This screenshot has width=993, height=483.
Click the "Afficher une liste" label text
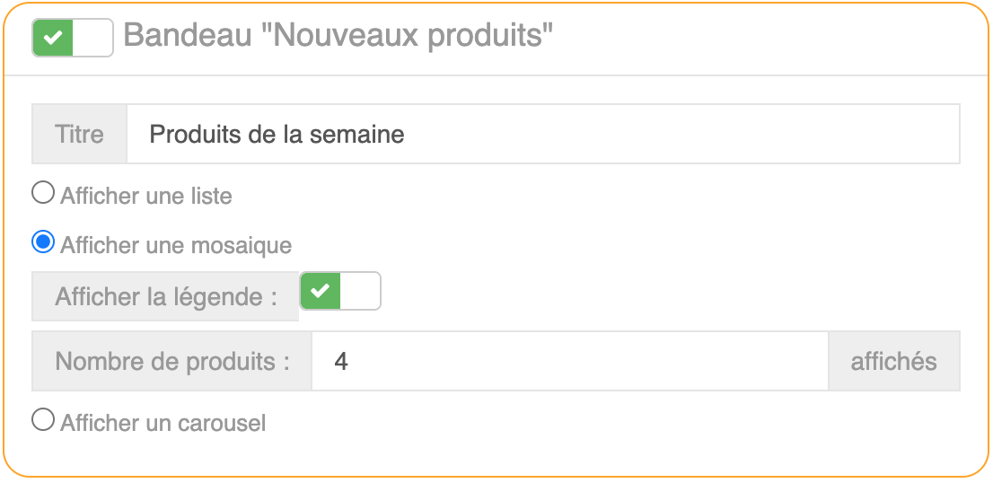[x=146, y=195]
